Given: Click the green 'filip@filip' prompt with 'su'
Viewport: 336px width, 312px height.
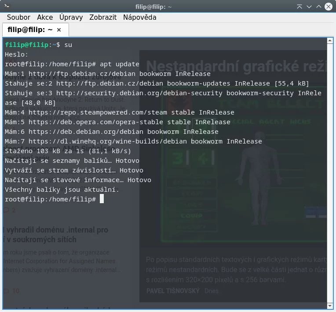Looking at the screenshot, I should pyautogui.click(x=39, y=45).
